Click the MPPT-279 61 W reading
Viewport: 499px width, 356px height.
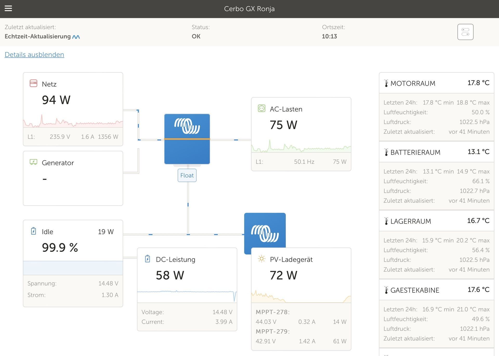pyautogui.click(x=340, y=341)
